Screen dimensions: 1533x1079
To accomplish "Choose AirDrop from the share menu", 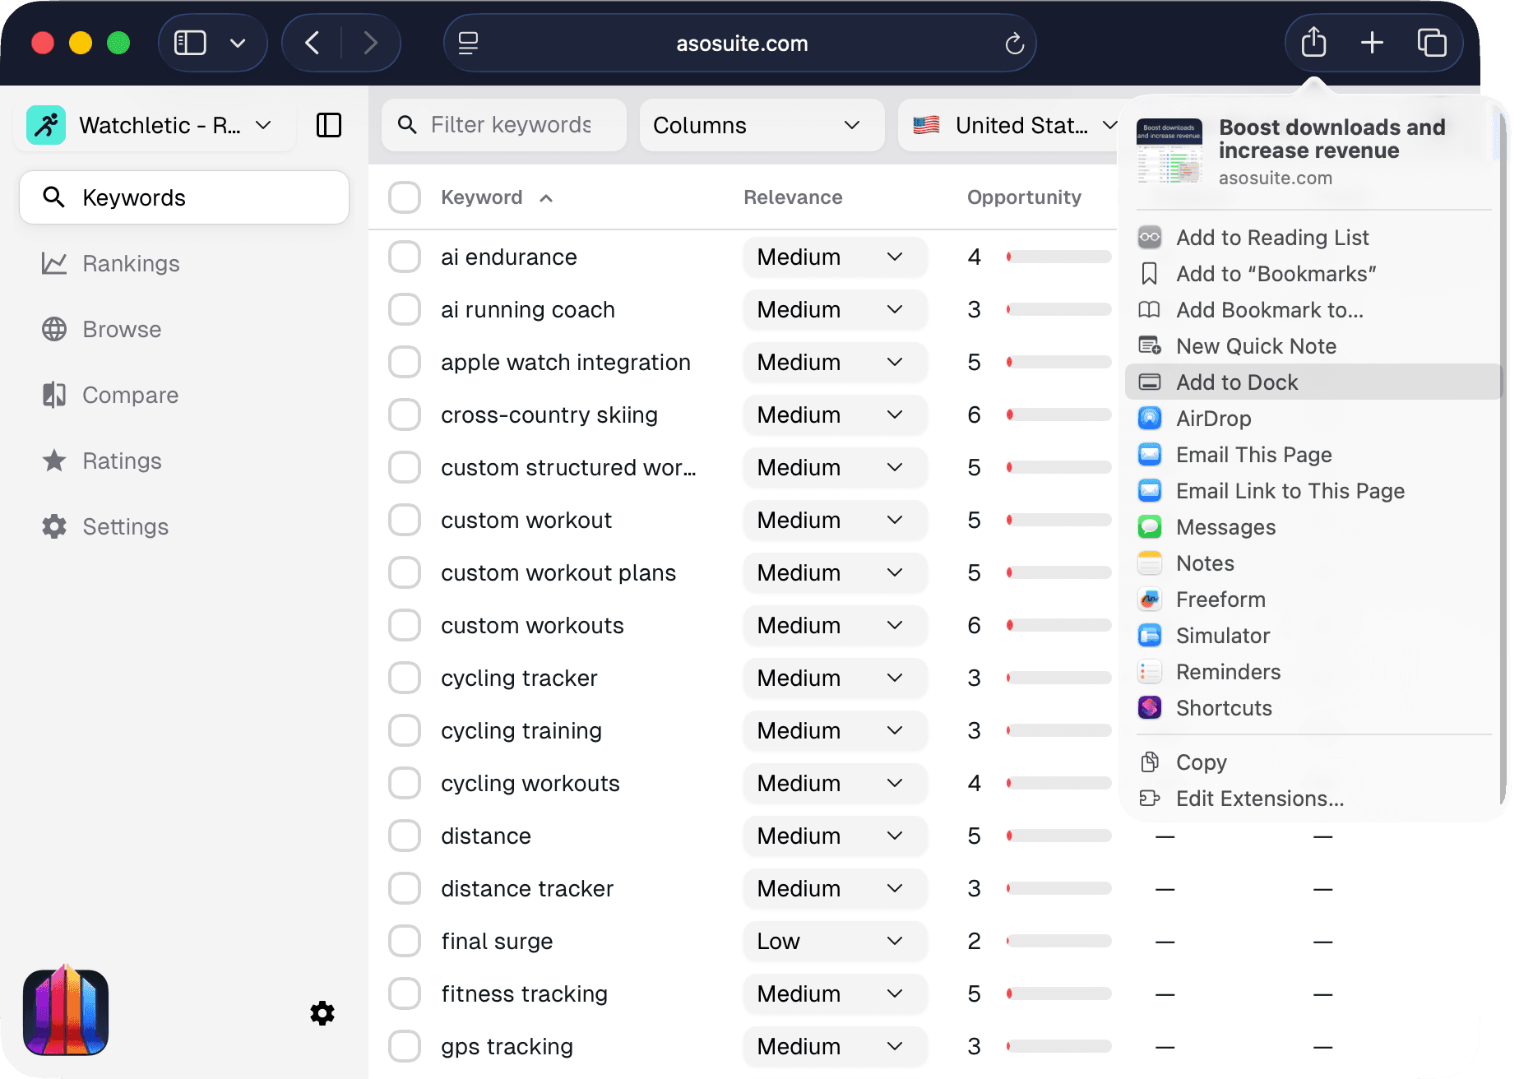I will click(x=1213, y=419).
